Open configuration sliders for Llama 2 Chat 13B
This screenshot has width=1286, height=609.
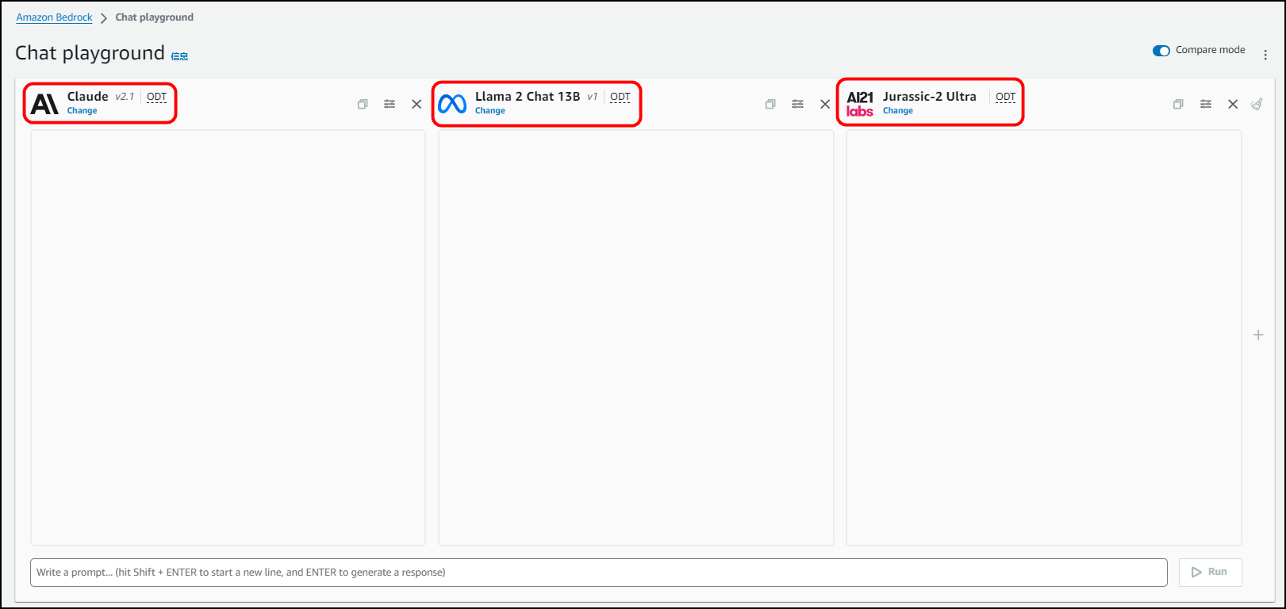[x=797, y=104]
